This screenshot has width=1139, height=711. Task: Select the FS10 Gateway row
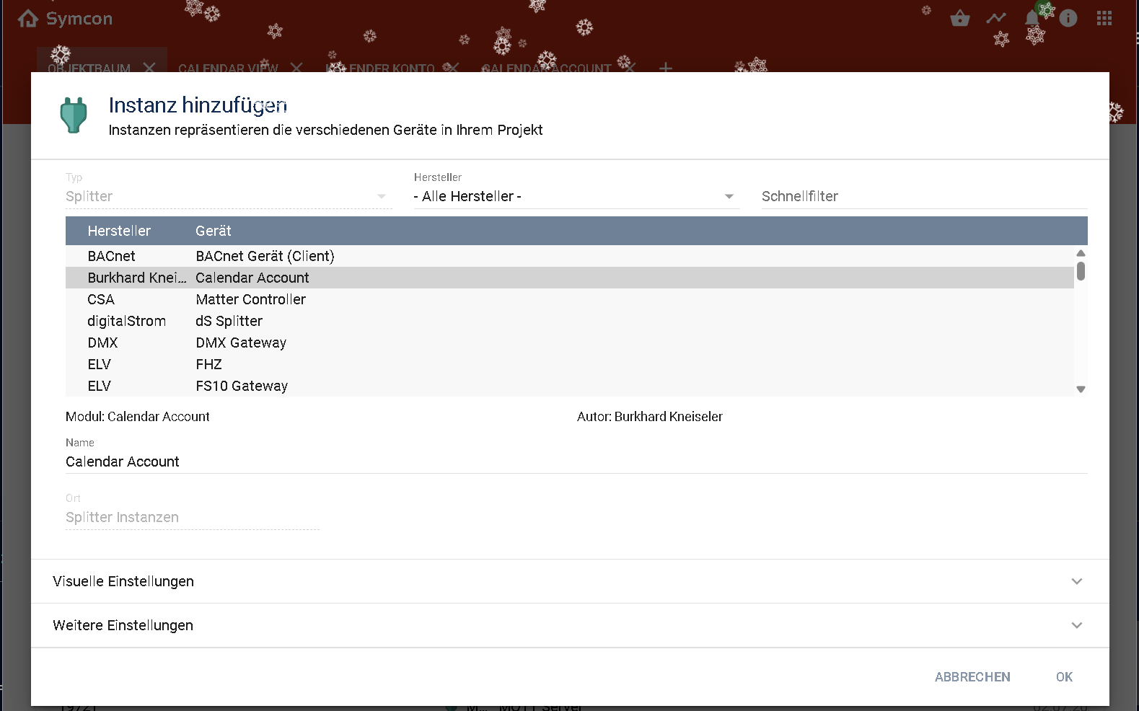[x=569, y=386]
